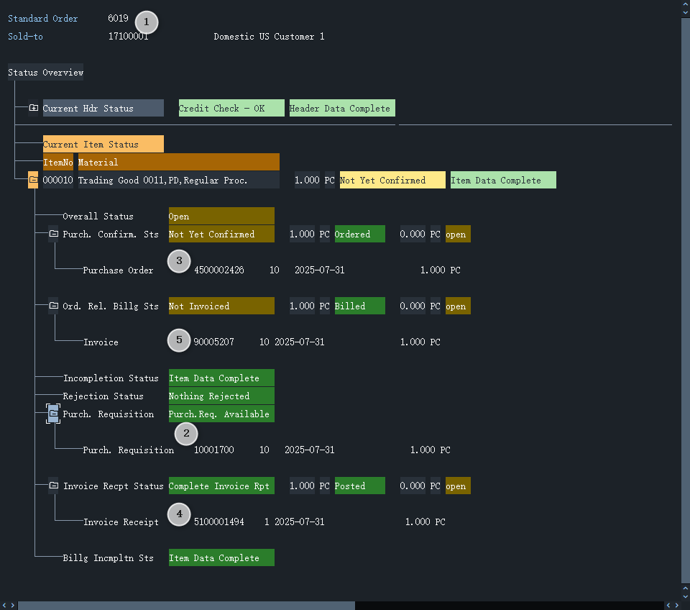Open purchase requisition 10001700
Image resolution: width=690 pixels, height=610 pixels.
pos(214,450)
